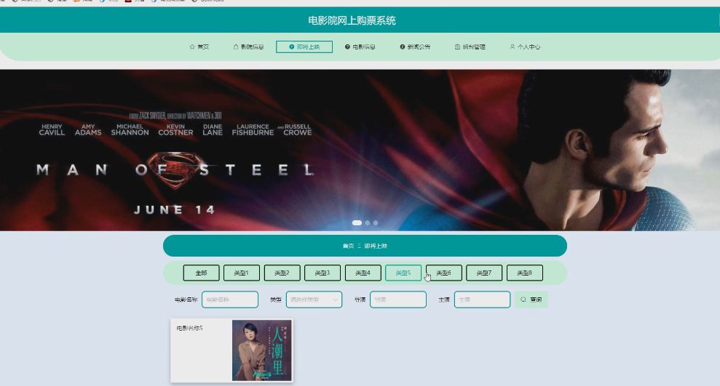Focus the 导演 input field

pyautogui.click(x=398, y=299)
